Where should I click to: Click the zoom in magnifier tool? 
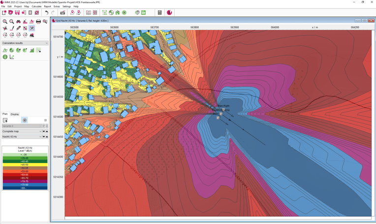[5, 22]
